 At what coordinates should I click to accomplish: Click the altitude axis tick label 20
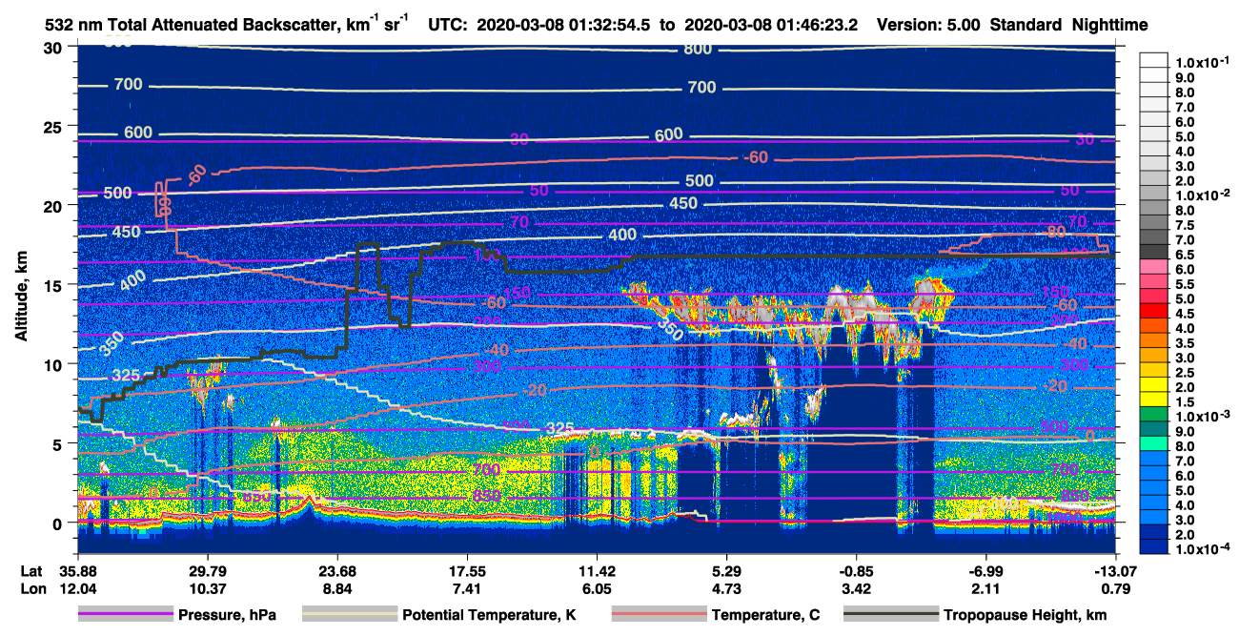click(55, 206)
